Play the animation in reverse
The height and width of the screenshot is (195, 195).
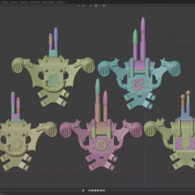(95, 191)
